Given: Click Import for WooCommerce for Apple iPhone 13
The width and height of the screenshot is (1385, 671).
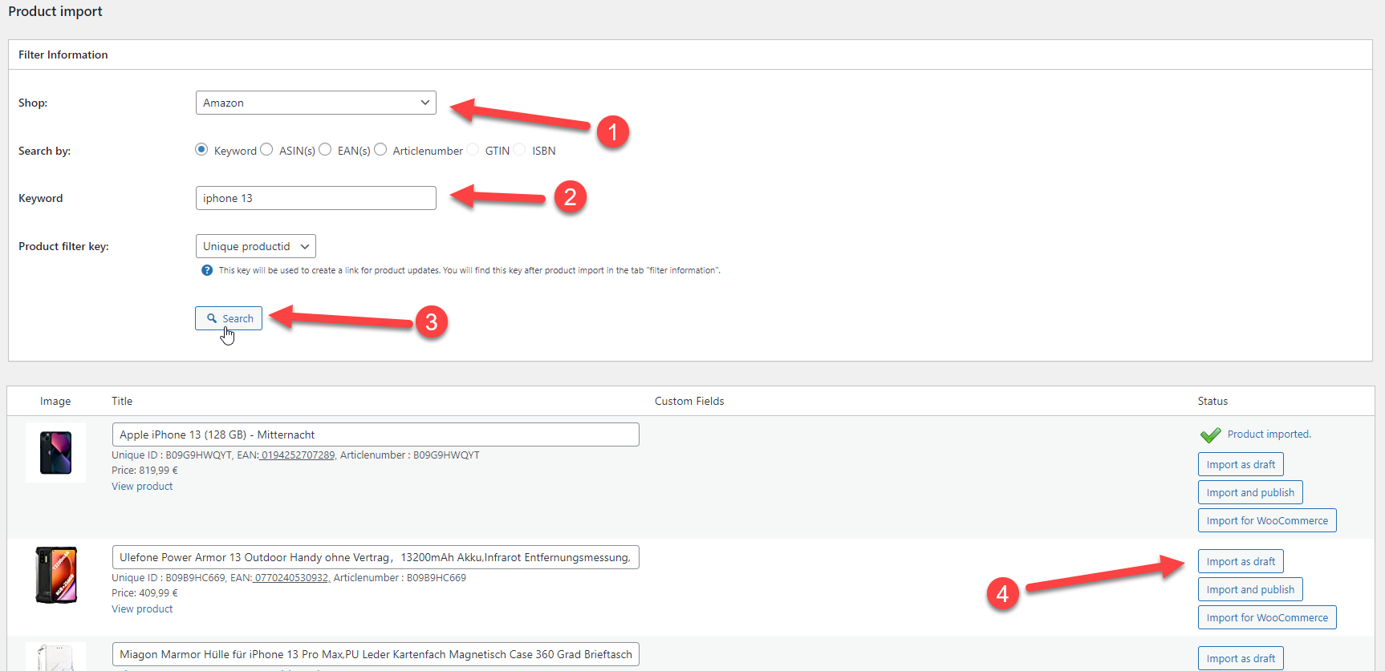Looking at the screenshot, I should 1267,520.
